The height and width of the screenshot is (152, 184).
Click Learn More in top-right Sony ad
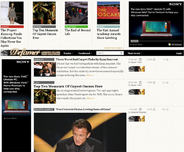136,45
